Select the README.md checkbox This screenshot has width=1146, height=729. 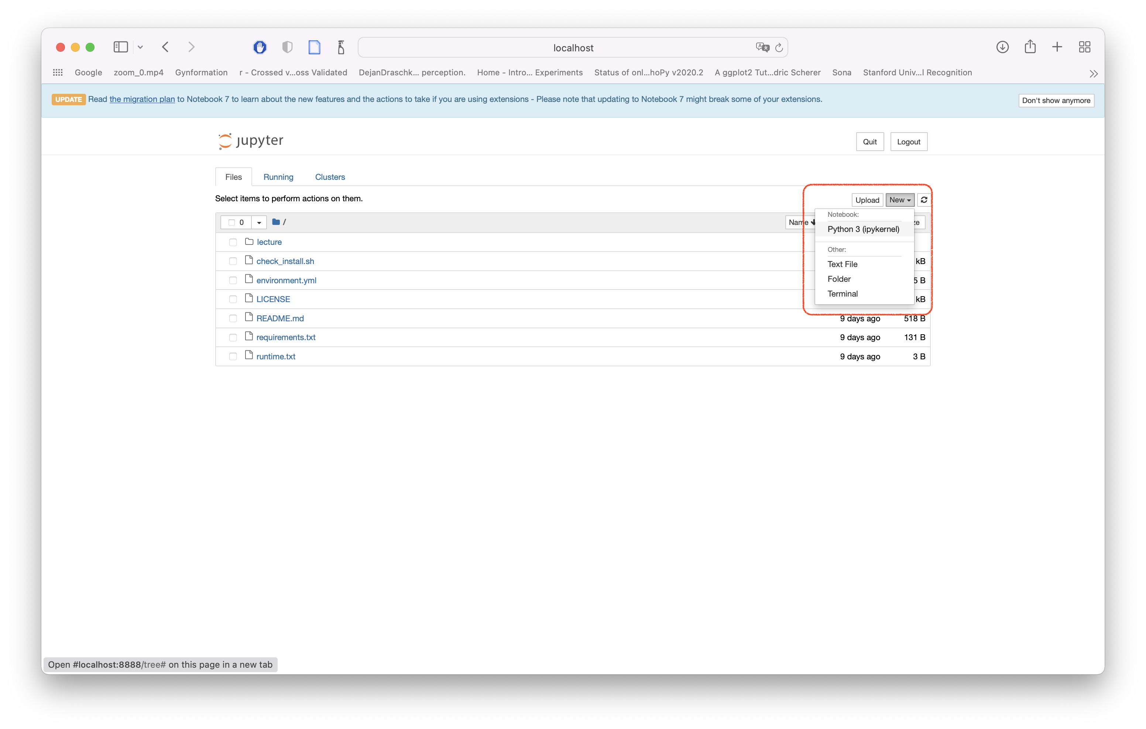point(233,319)
